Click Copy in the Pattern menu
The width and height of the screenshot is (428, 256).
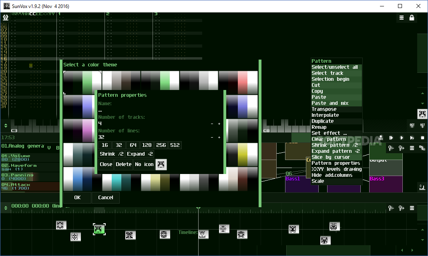[337, 91]
